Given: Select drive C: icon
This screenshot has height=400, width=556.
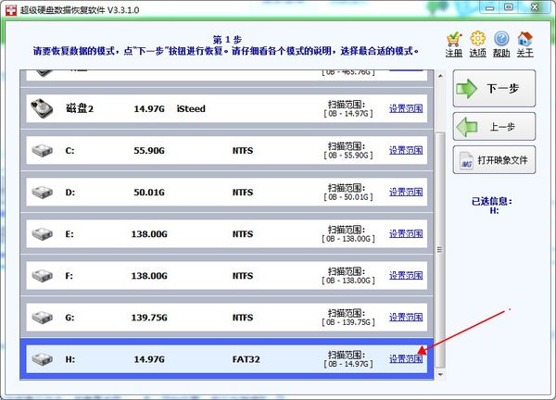Looking at the screenshot, I should point(43,149).
